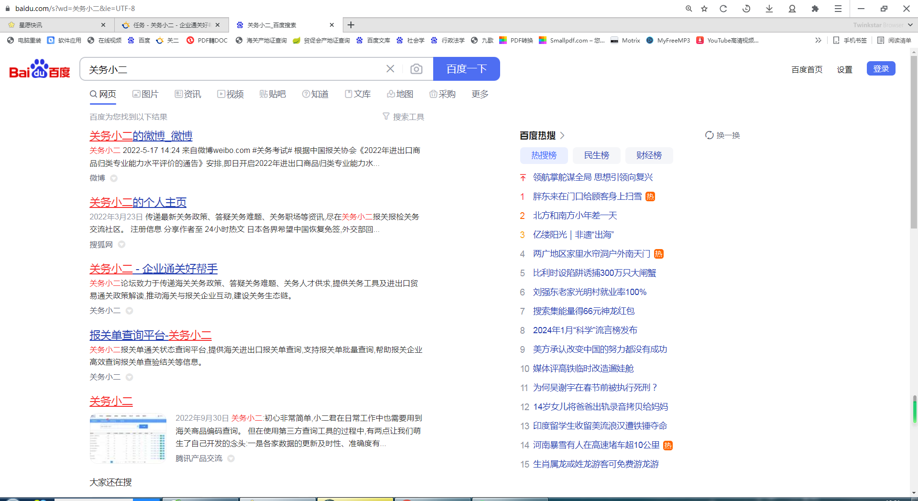Open the 关务小二的微博_微博 result
The width and height of the screenshot is (918, 501).
click(x=141, y=136)
